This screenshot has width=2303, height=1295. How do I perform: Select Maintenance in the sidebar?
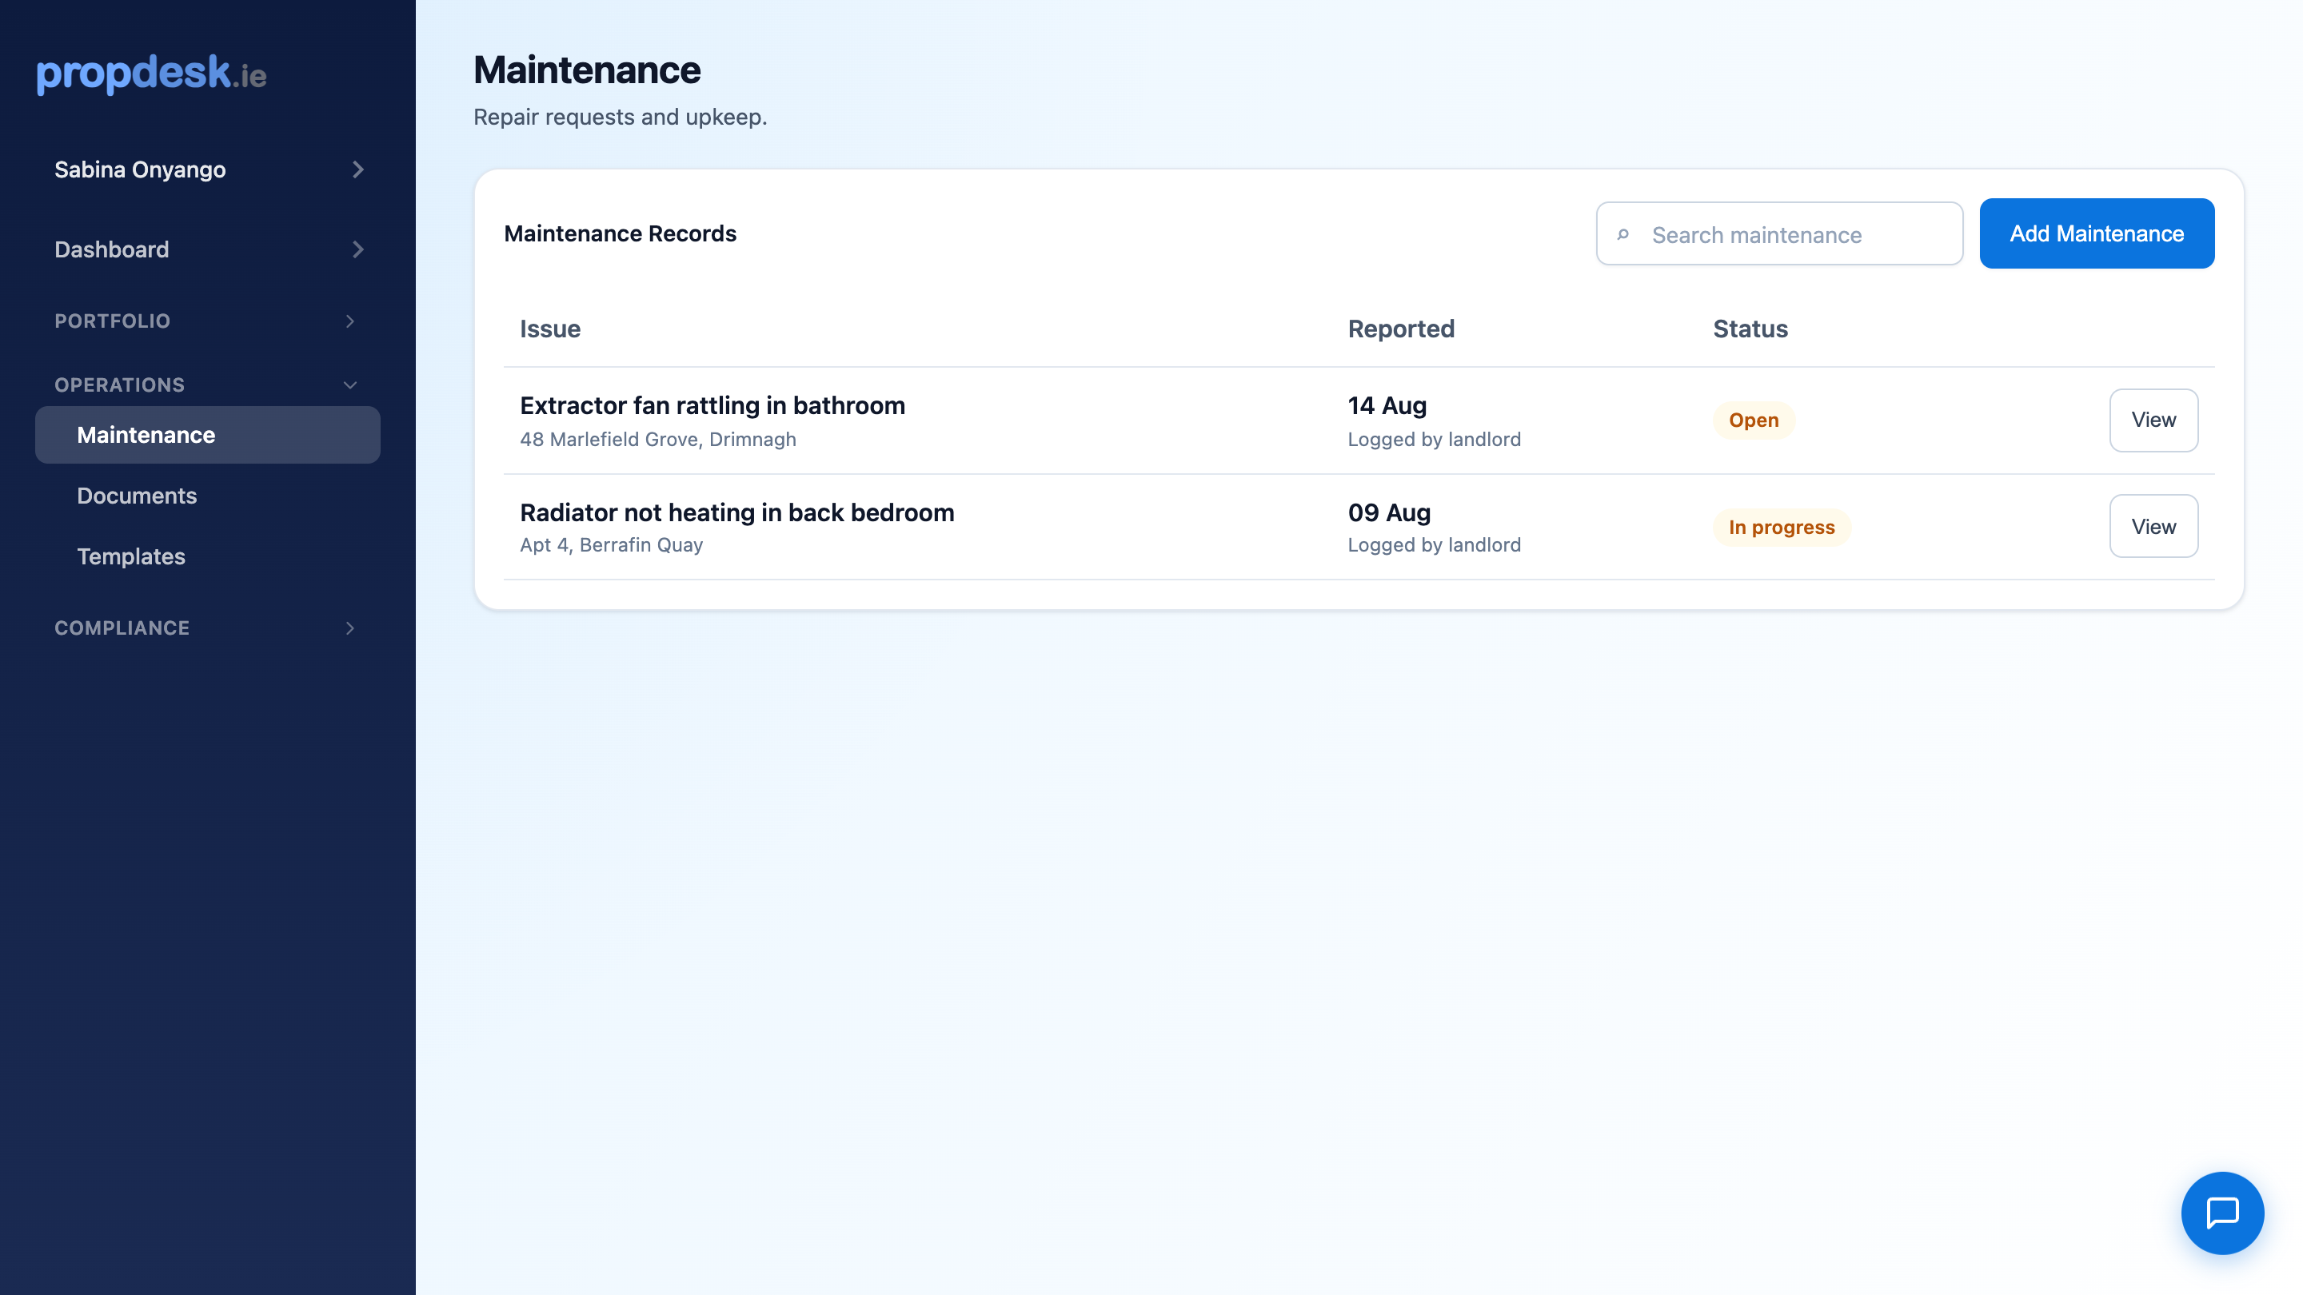click(207, 435)
